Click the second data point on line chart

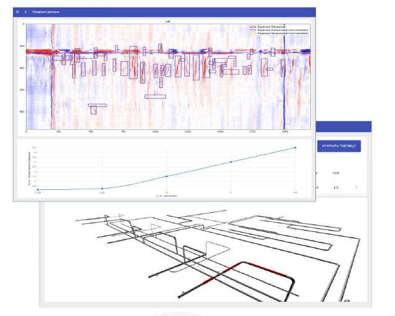pos(102,188)
